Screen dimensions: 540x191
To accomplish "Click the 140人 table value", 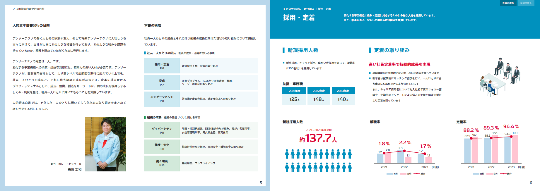I will [x=343, y=99].
